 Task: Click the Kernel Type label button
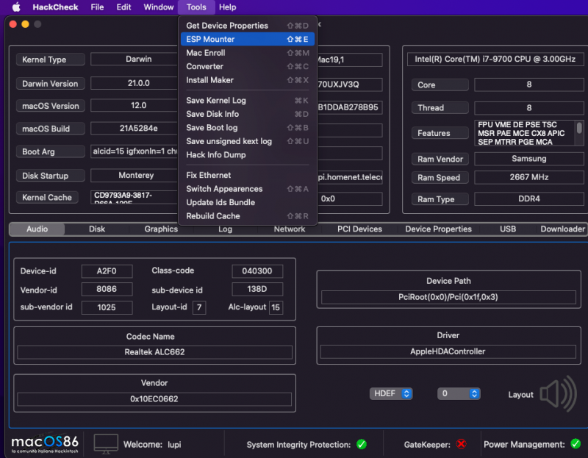click(x=50, y=60)
